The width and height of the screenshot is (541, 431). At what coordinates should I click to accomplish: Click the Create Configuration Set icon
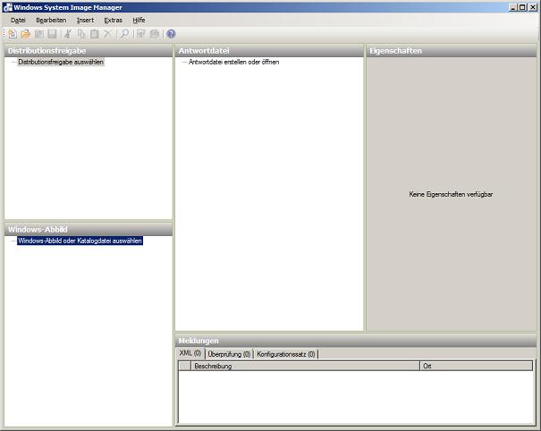(x=154, y=34)
